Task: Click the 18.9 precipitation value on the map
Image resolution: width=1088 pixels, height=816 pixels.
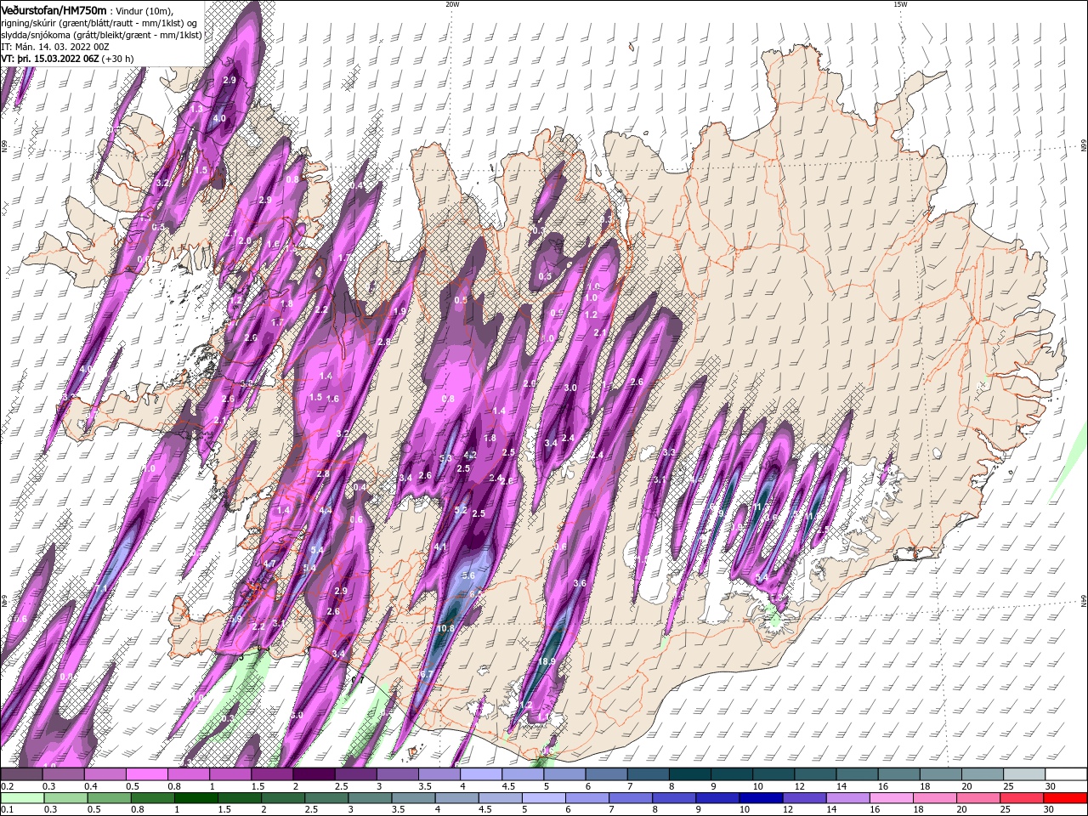Action: (x=547, y=661)
